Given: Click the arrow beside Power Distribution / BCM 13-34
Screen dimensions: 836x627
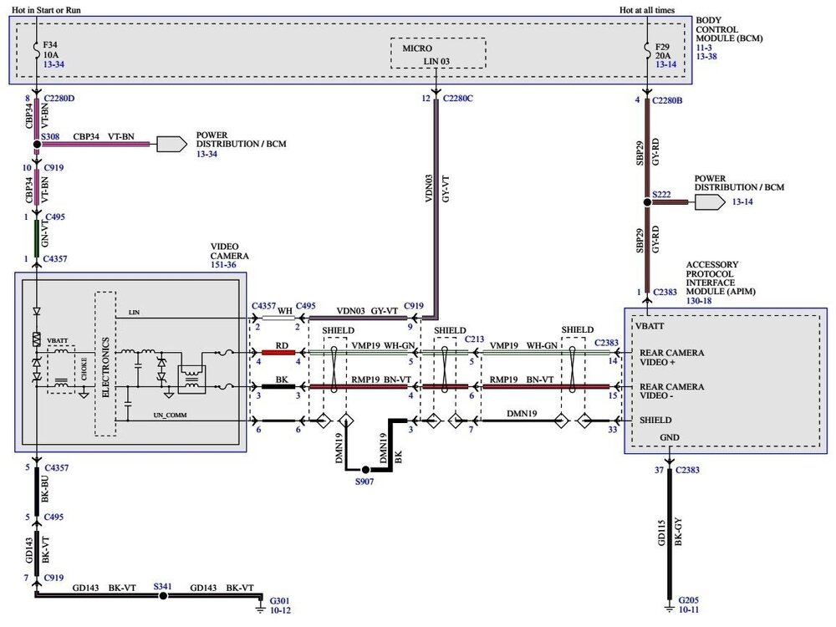Looking at the screenshot, I should (x=172, y=144).
